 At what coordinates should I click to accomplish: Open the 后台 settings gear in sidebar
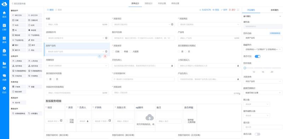click(4, 90)
